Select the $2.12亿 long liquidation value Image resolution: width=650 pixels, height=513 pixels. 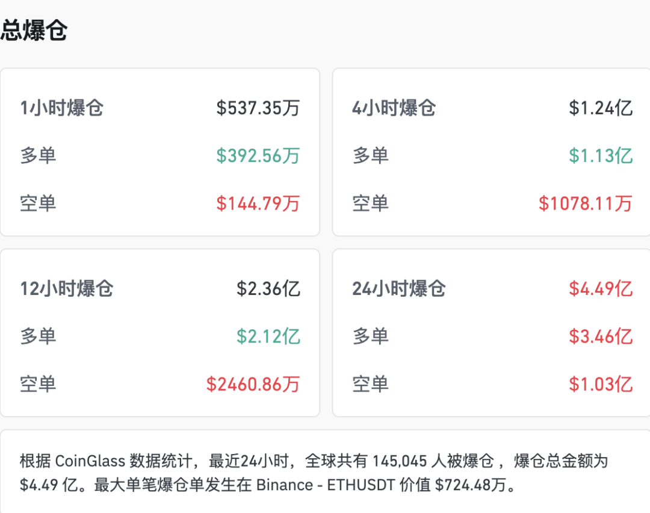[x=268, y=336]
